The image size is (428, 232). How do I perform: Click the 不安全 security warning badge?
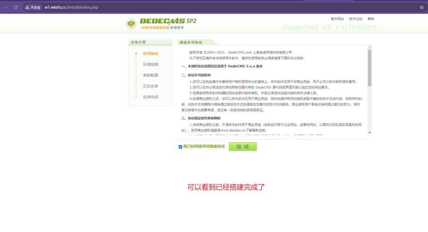33,8
